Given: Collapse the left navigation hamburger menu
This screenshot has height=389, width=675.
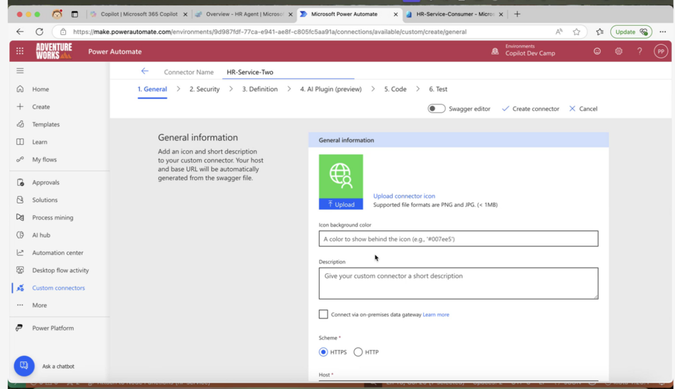Looking at the screenshot, I should (20, 70).
